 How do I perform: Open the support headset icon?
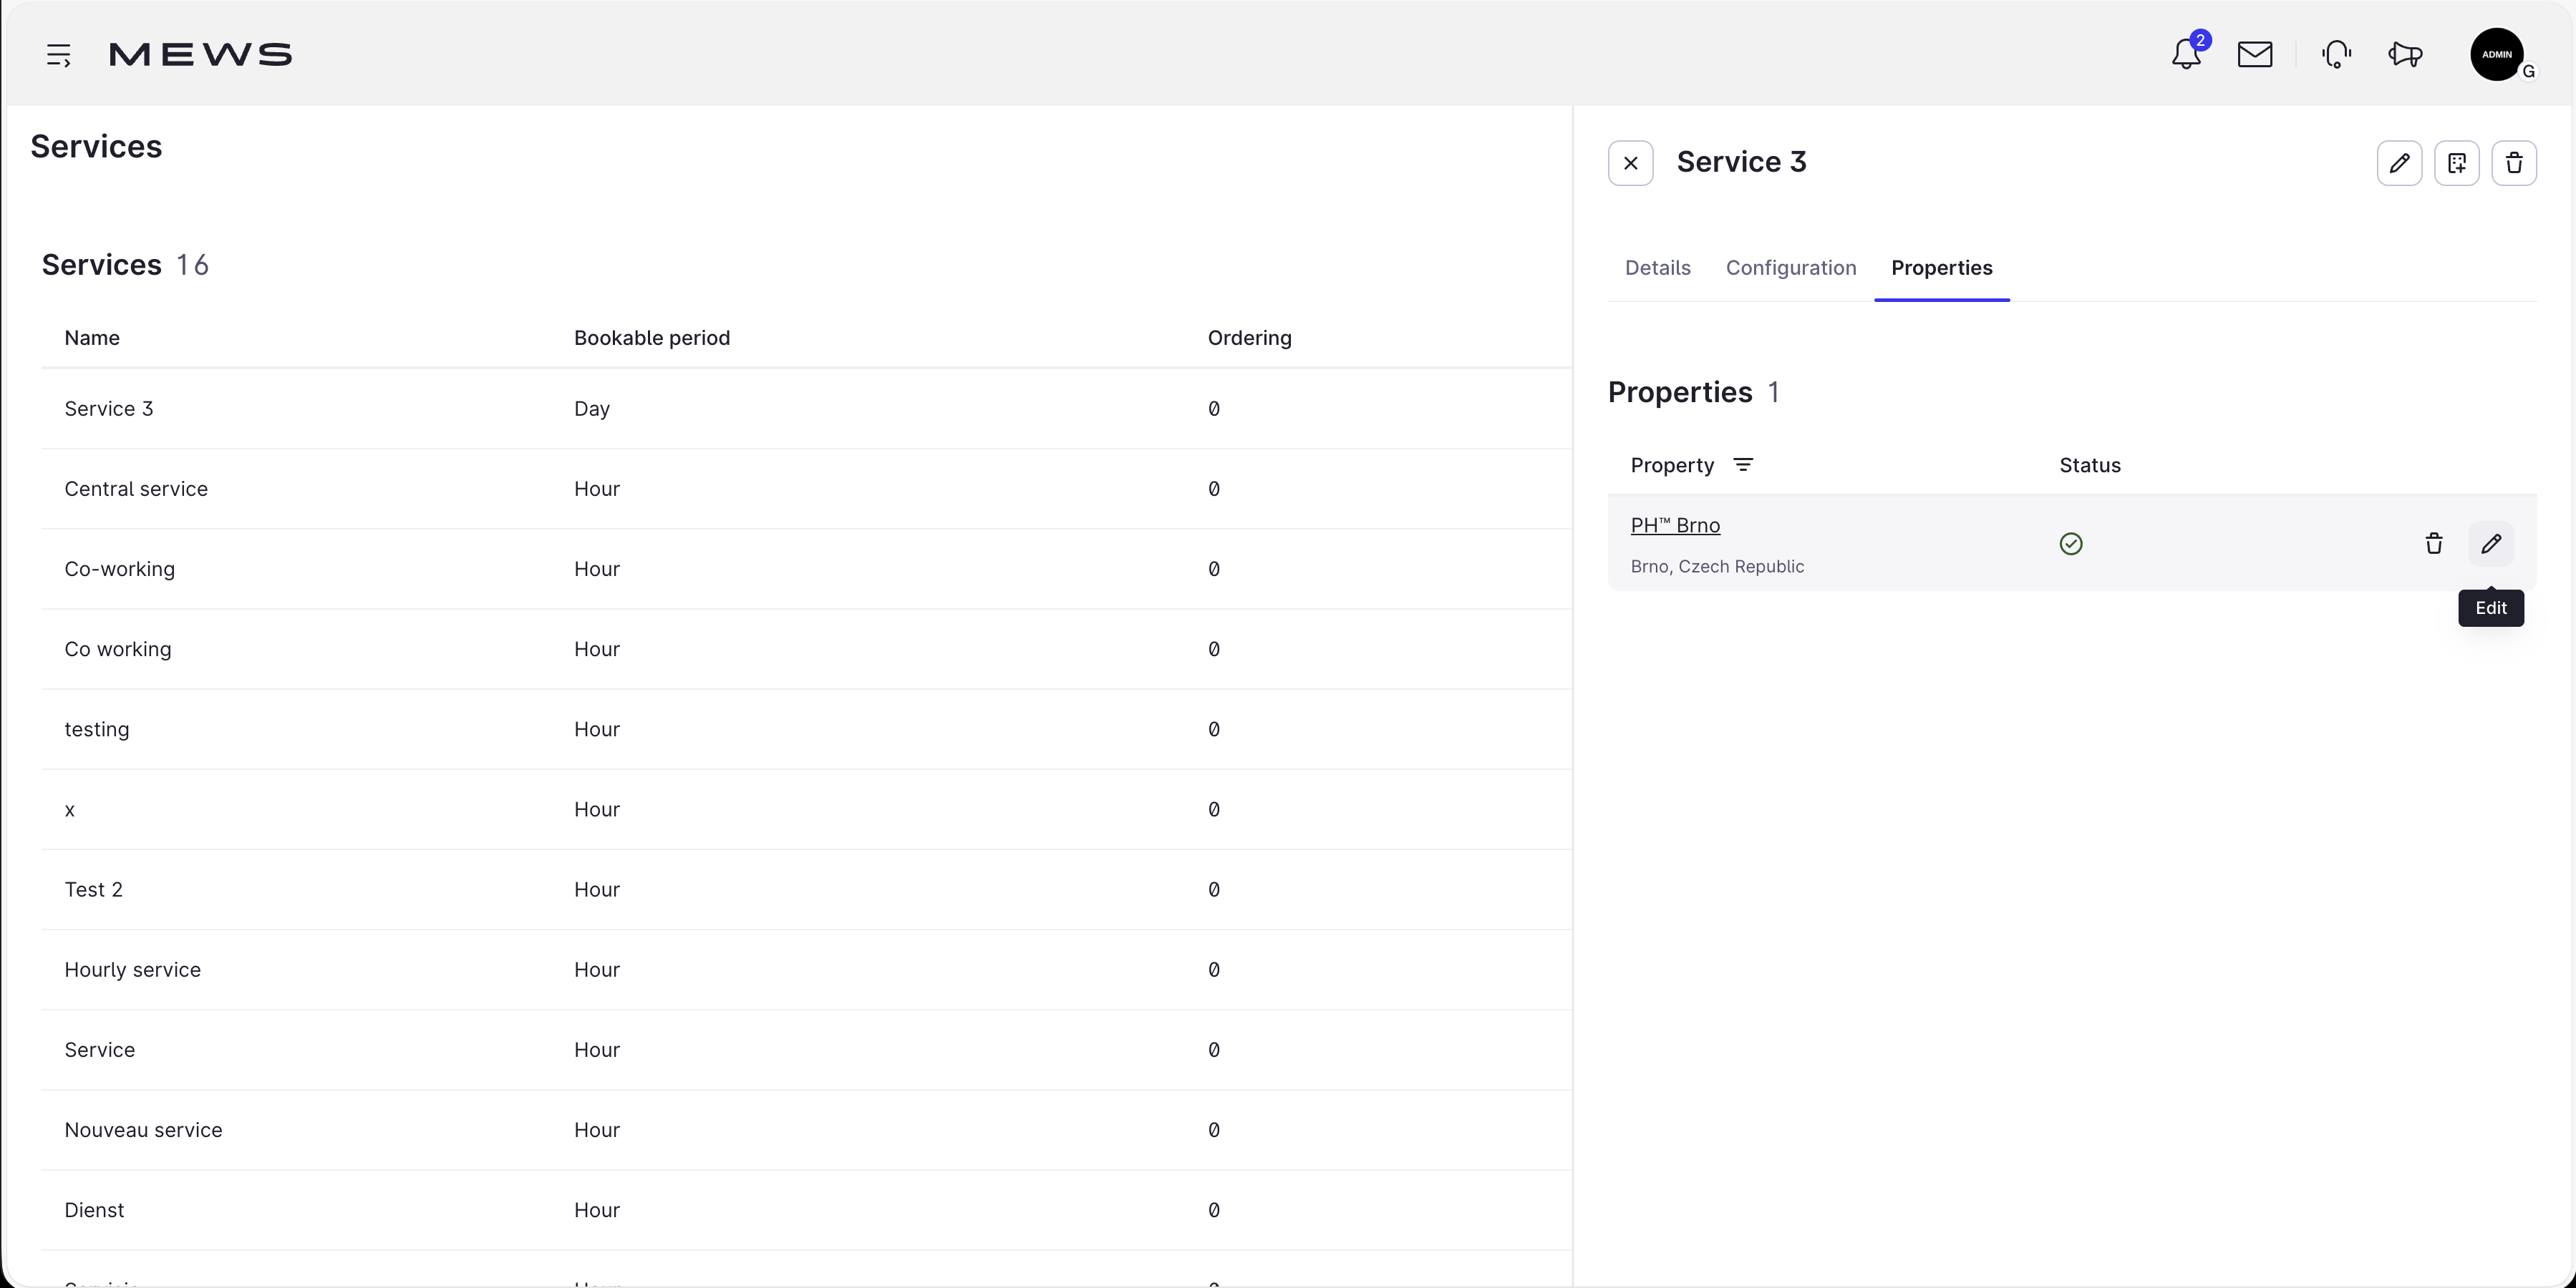2336,55
